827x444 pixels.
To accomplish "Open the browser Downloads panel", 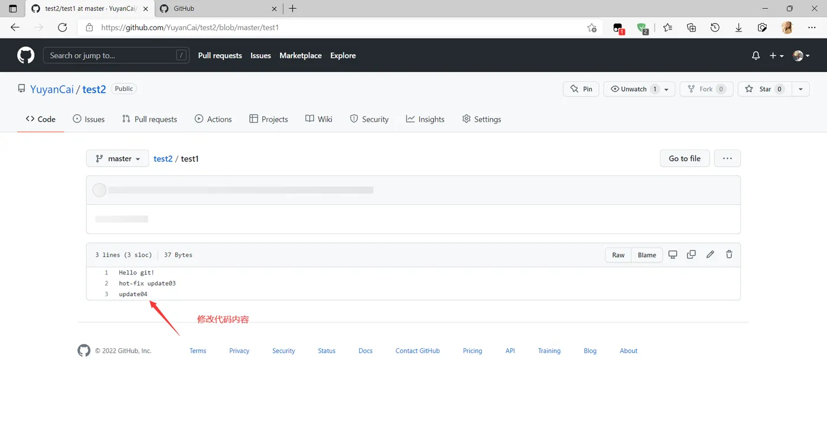I will [739, 28].
